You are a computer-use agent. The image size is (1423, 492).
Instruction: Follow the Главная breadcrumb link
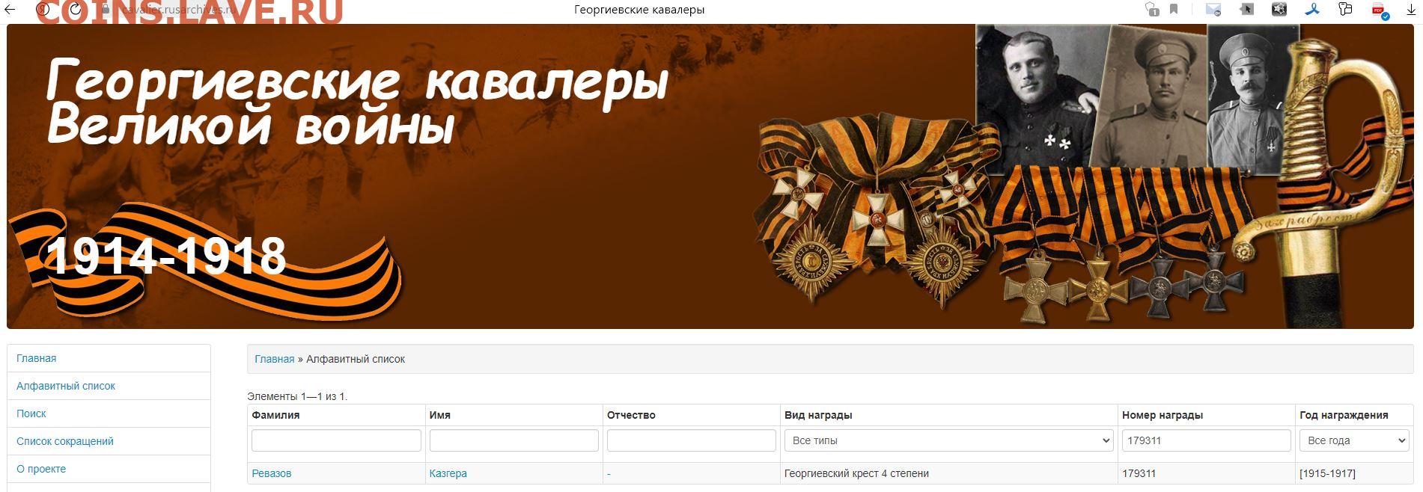[275, 359]
